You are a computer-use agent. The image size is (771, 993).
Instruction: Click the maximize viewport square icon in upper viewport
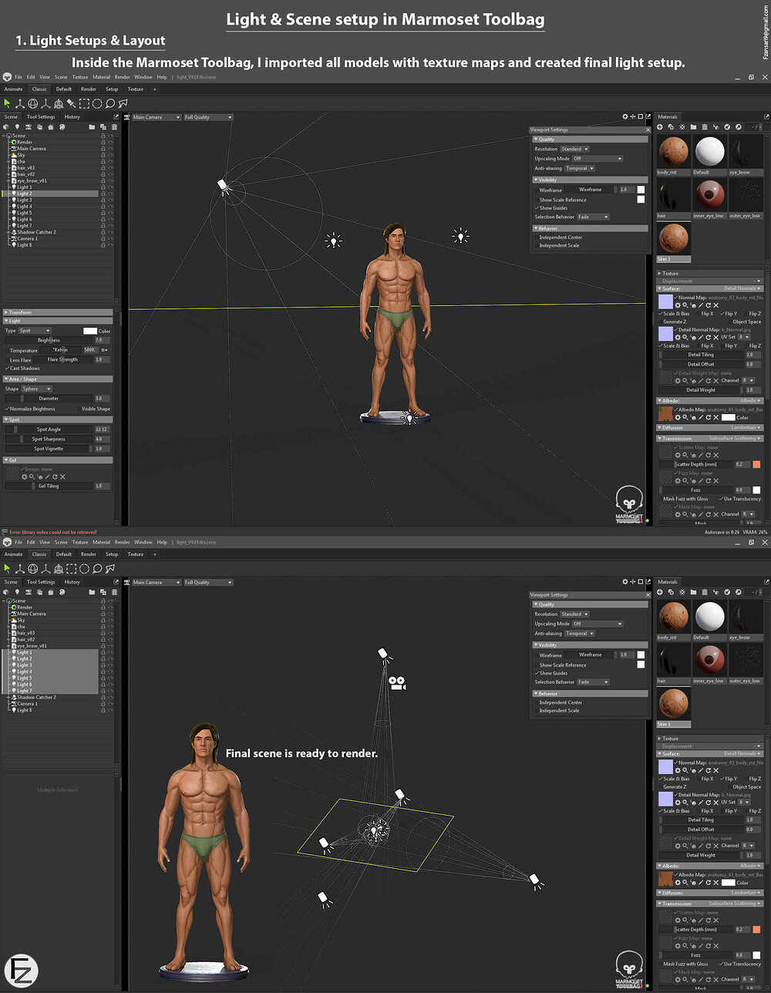pyautogui.click(x=640, y=117)
